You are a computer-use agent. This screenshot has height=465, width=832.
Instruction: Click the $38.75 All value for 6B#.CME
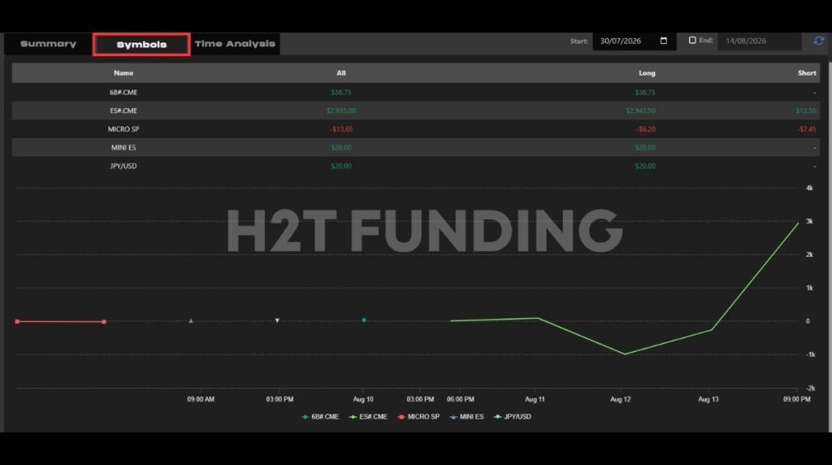341,93
